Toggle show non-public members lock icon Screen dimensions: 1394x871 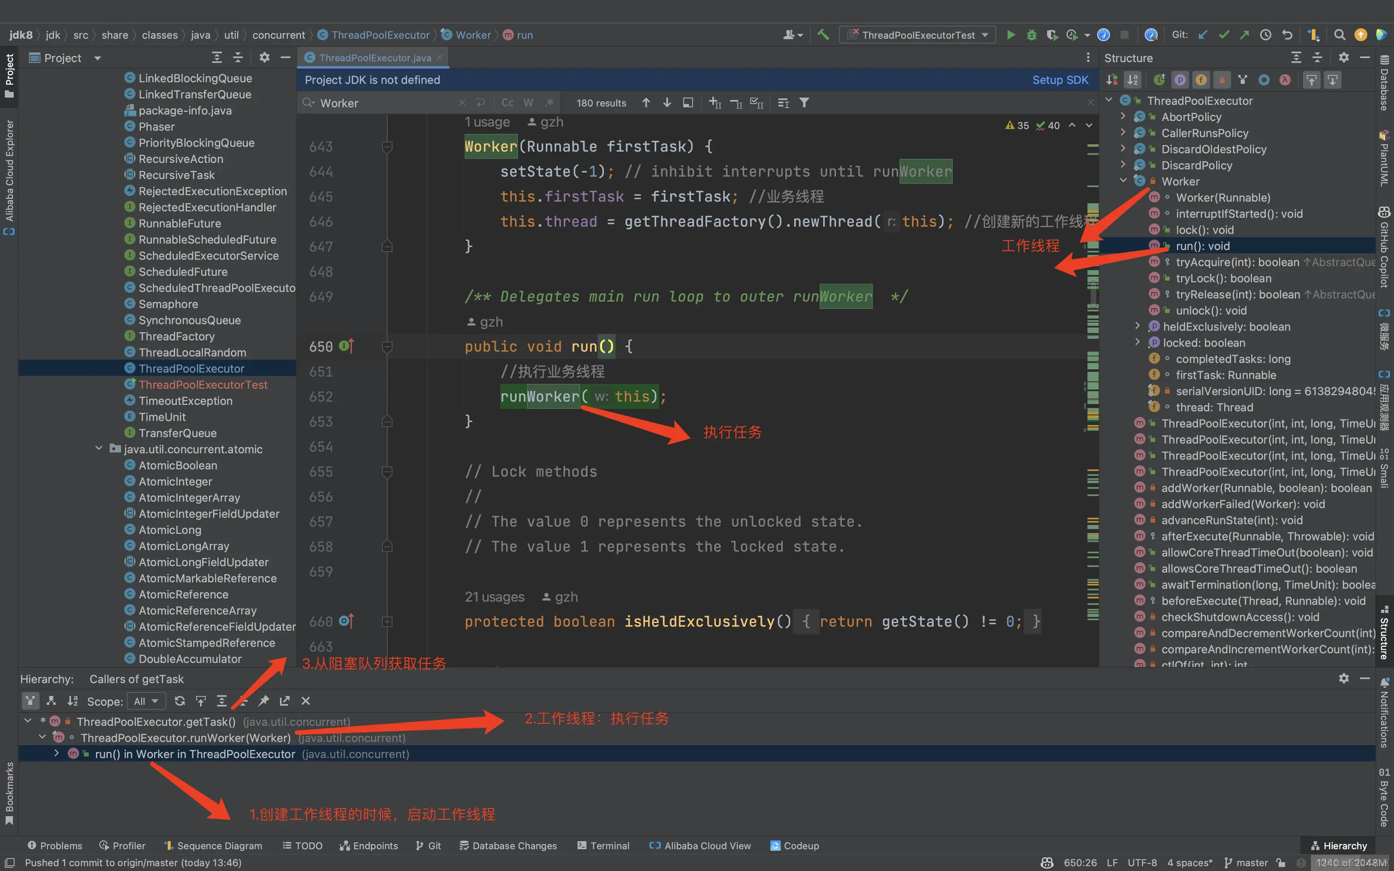click(x=1222, y=80)
